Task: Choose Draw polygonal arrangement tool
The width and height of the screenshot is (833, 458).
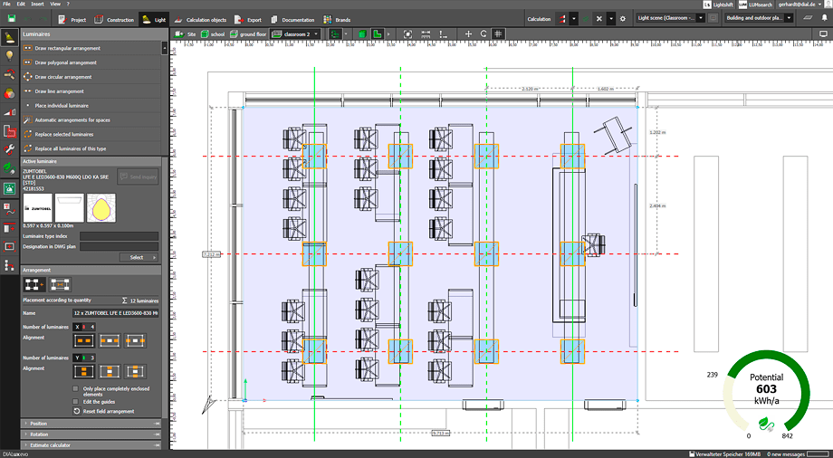Action: 65,62
